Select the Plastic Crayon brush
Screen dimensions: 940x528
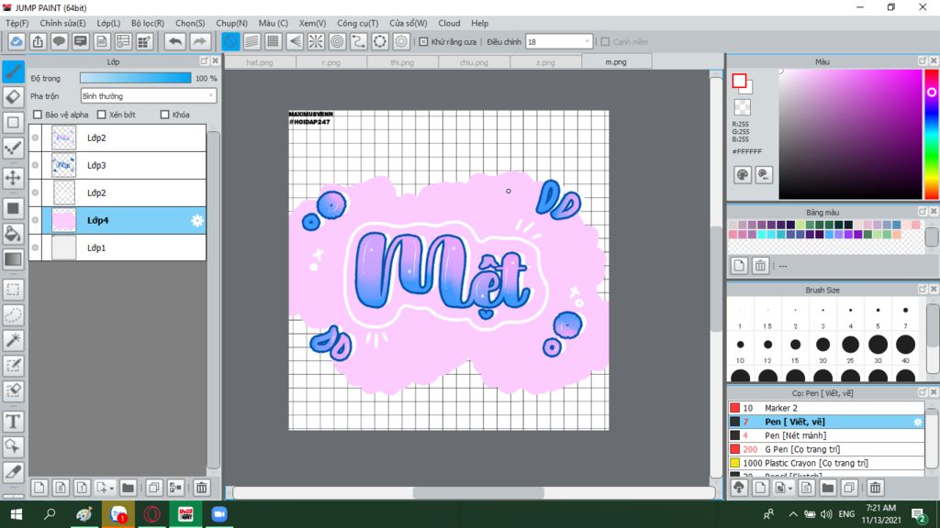coord(826,463)
